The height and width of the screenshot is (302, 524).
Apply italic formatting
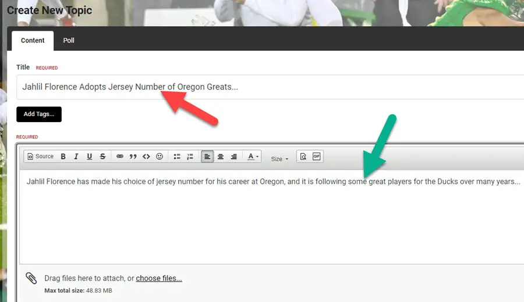tap(76, 157)
